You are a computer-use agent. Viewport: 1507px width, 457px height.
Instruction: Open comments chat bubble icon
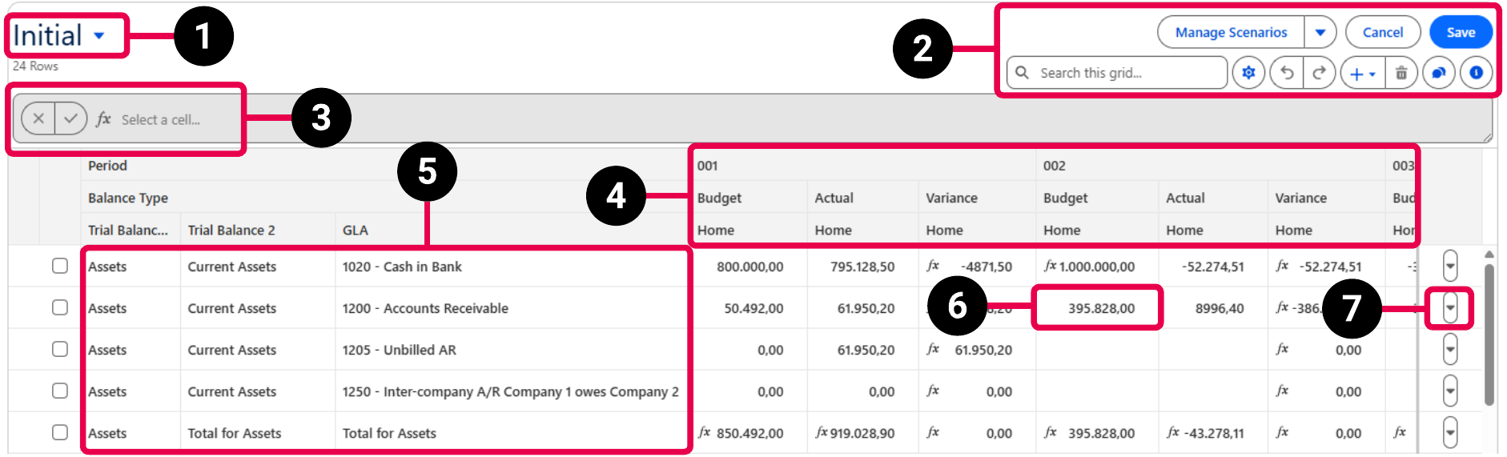(x=1439, y=73)
